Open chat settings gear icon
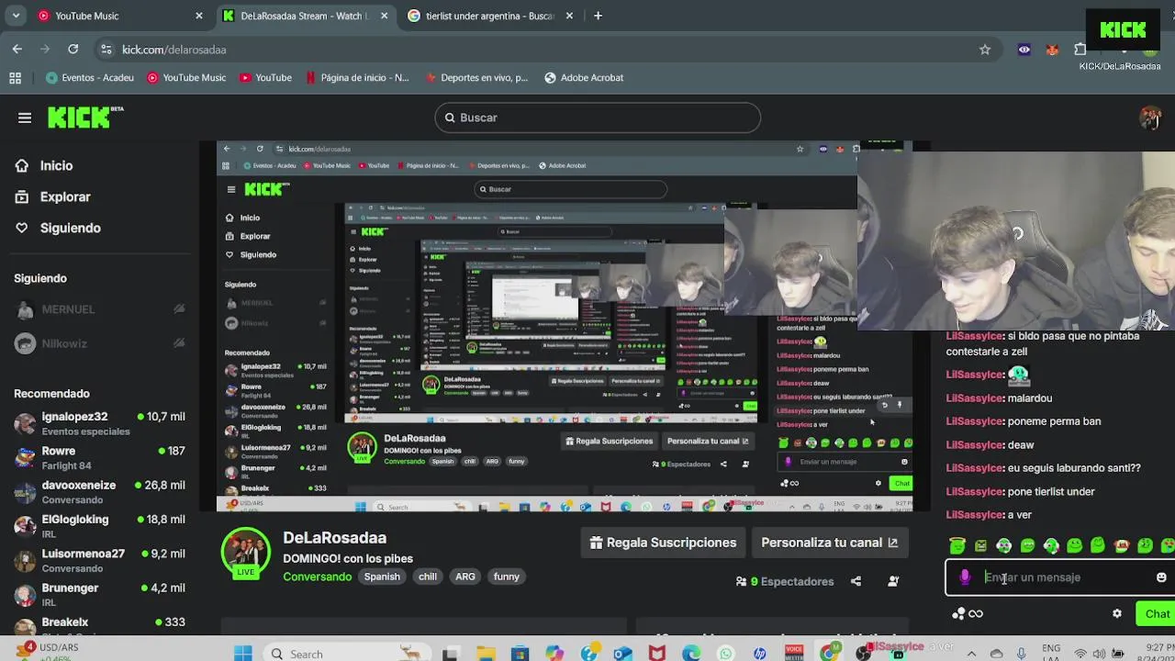The width and height of the screenshot is (1175, 661). coord(1117,613)
